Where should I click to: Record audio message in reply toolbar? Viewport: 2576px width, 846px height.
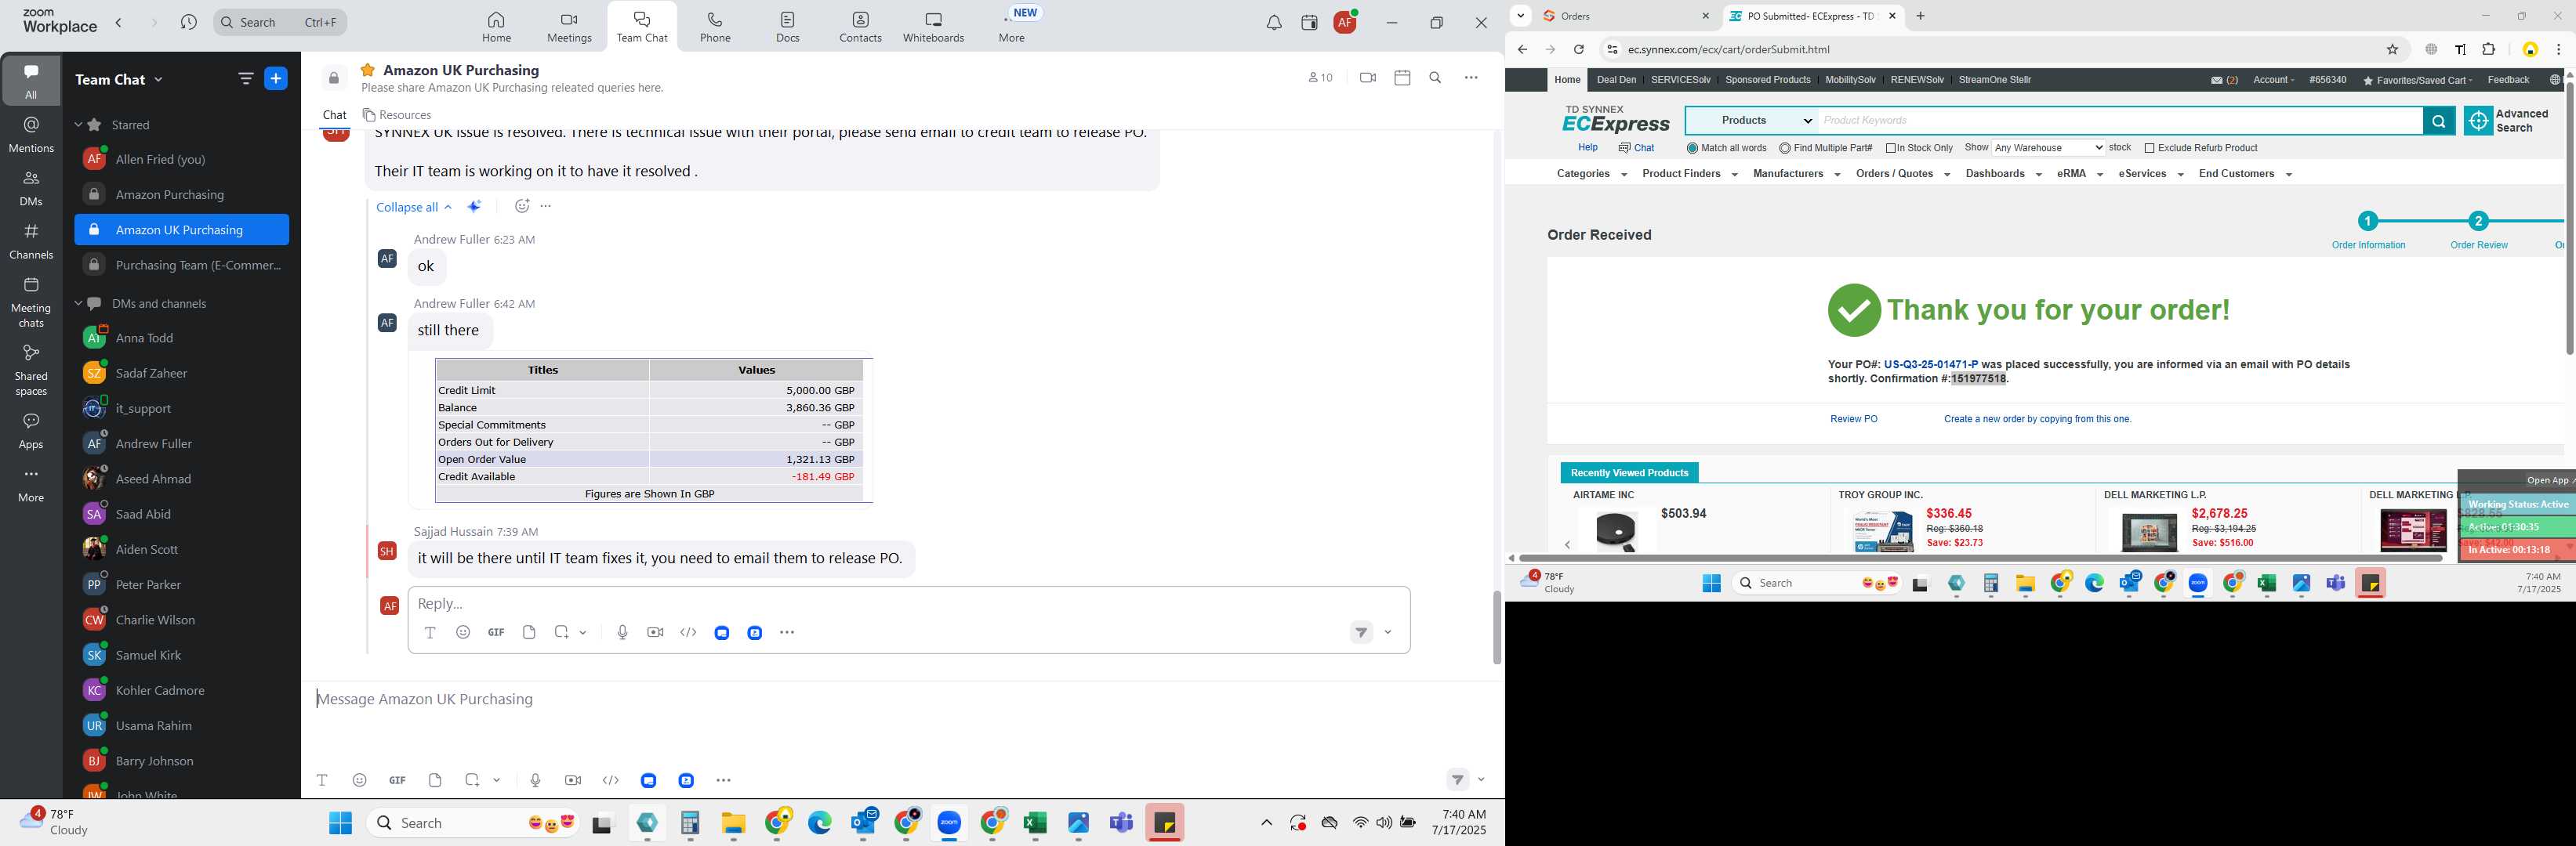(622, 632)
